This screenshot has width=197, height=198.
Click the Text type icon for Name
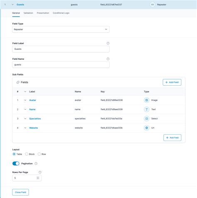point(147,109)
